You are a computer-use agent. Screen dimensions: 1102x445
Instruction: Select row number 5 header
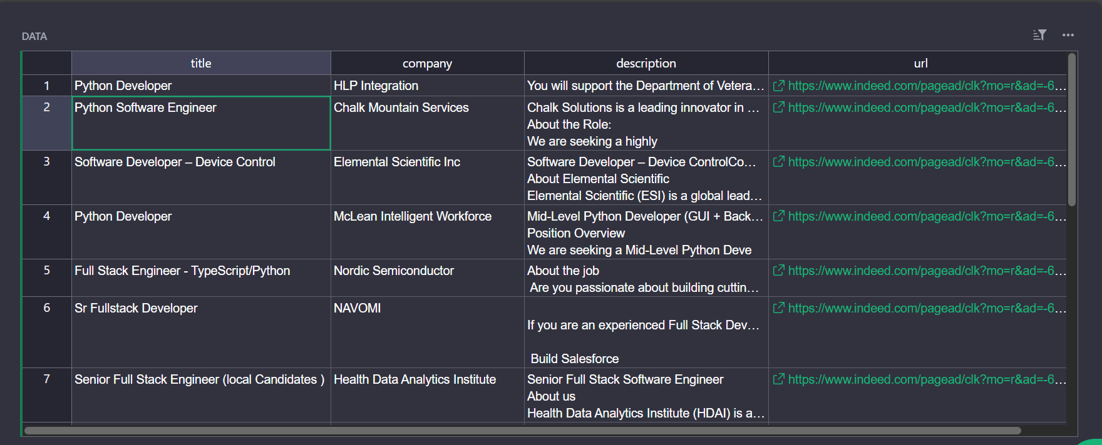click(47, 277)
